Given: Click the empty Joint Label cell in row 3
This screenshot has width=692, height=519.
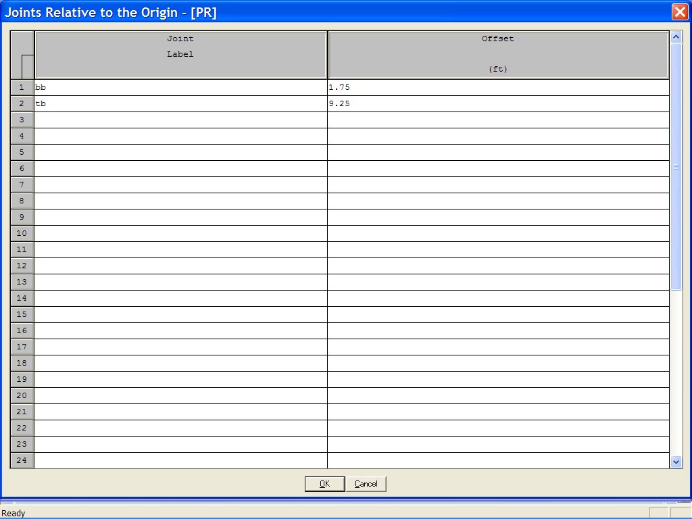Looking at the screenshot, I should [x=180, y=120].
